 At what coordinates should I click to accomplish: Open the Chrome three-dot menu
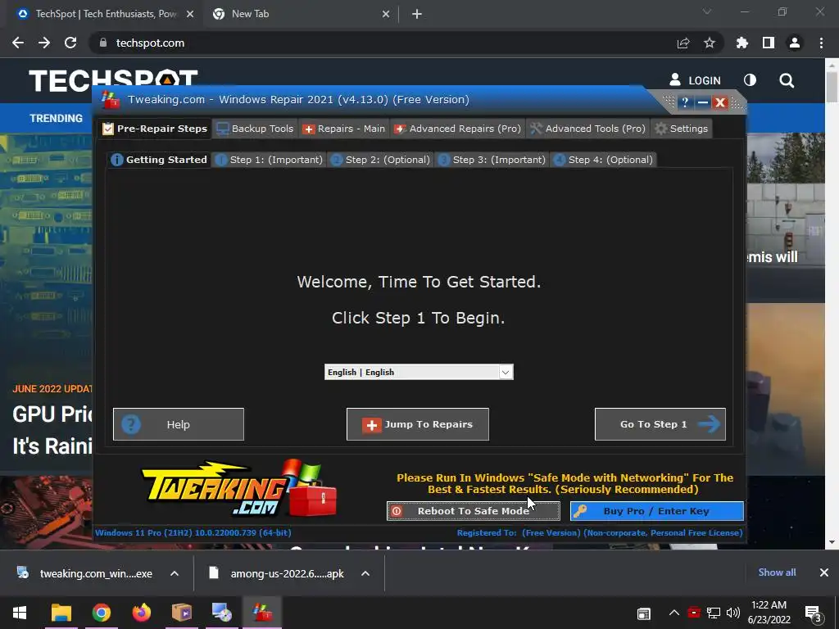tap(821, 43)
